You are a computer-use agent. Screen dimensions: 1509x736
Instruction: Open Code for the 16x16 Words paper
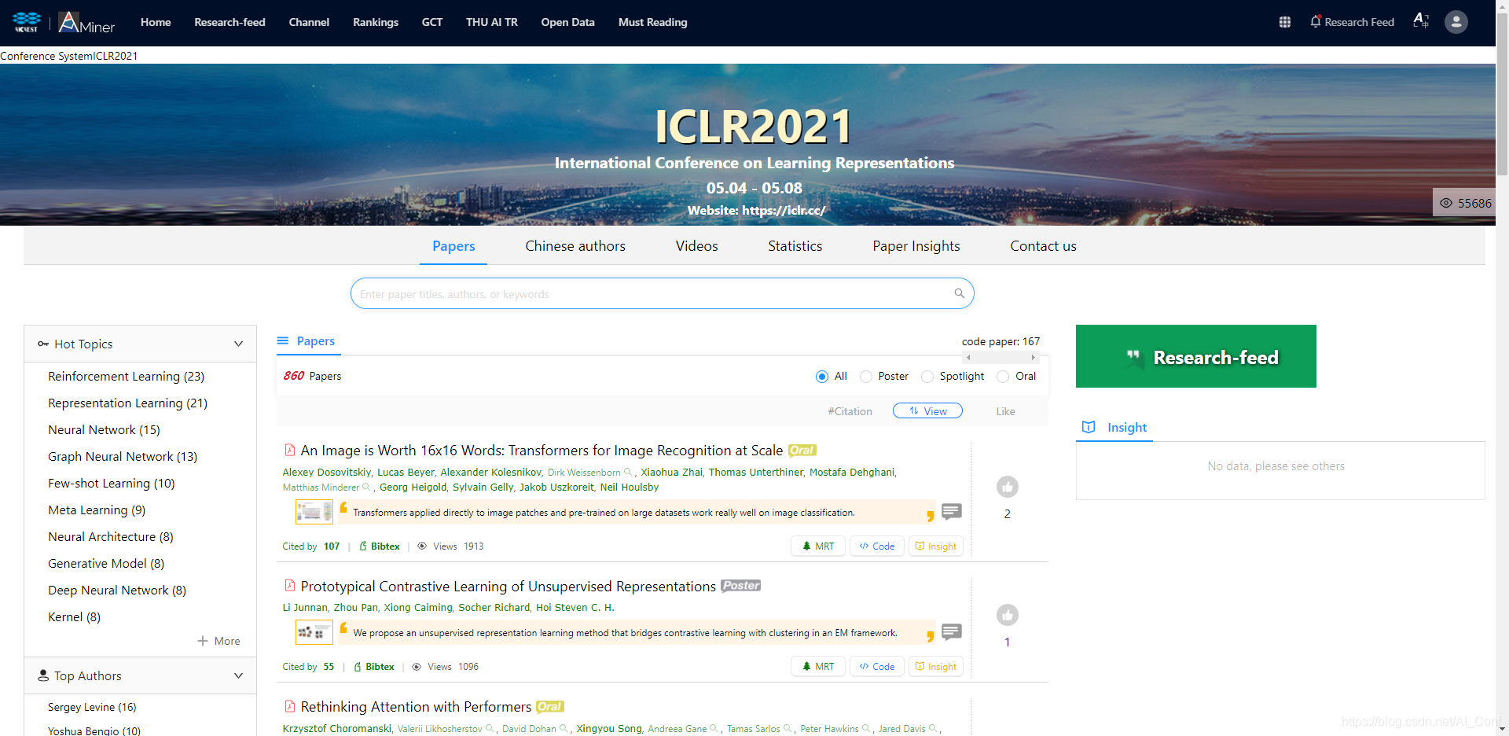click(877, 546)
